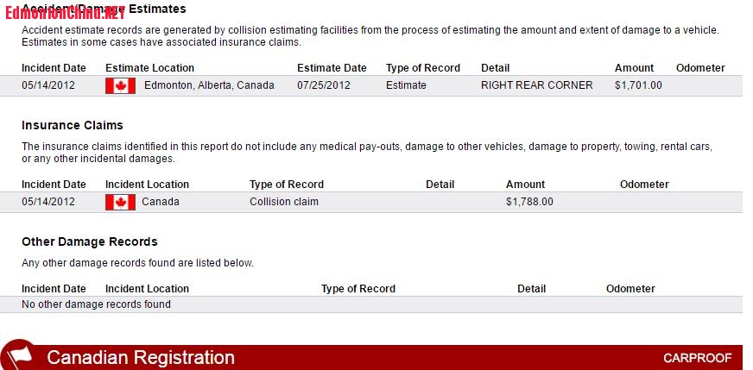Screen dimensions: 753x370
Task: Click the white flag icon beside Canadian Registration
Action: click(x=19, y=355)
